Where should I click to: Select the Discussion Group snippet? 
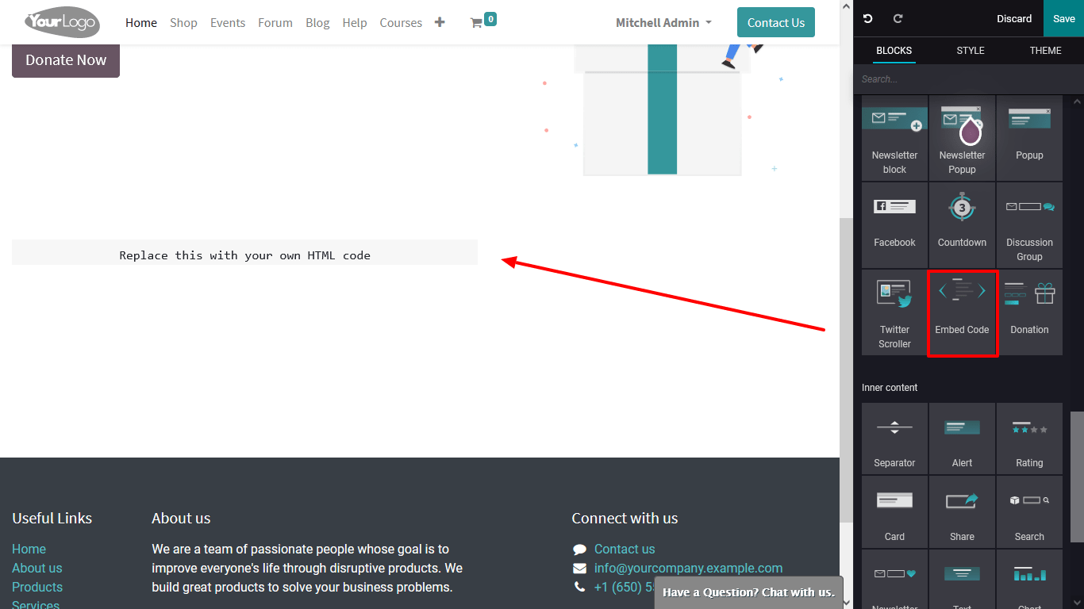coord(1029,225)
